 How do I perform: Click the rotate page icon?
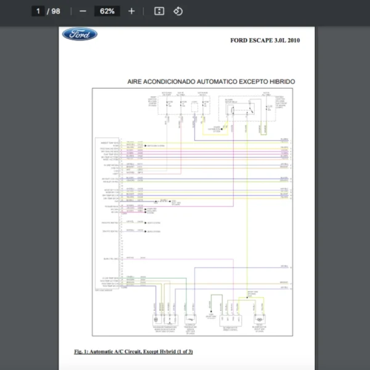178,11
